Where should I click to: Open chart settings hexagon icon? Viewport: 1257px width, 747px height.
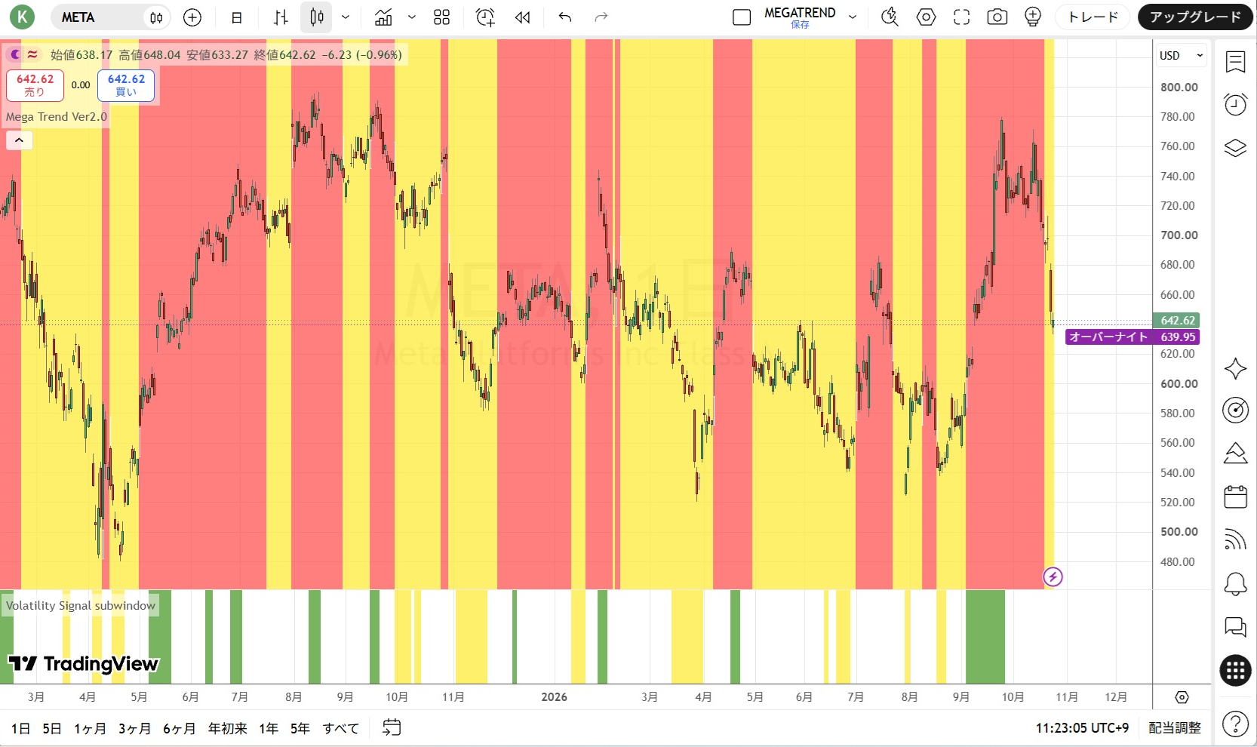coord(927,17)
